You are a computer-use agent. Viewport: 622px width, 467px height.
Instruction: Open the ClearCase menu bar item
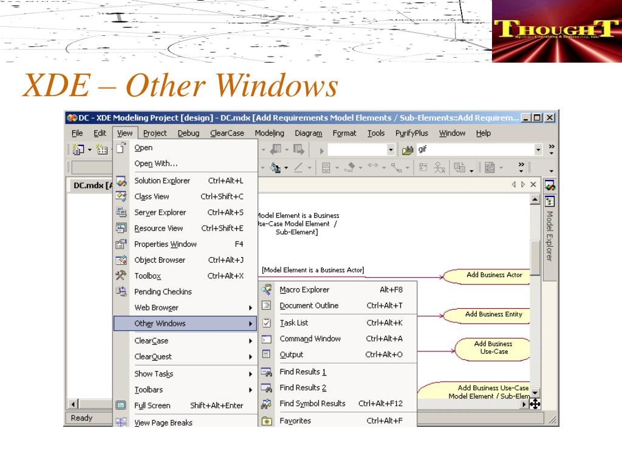(x=227, y=133)
